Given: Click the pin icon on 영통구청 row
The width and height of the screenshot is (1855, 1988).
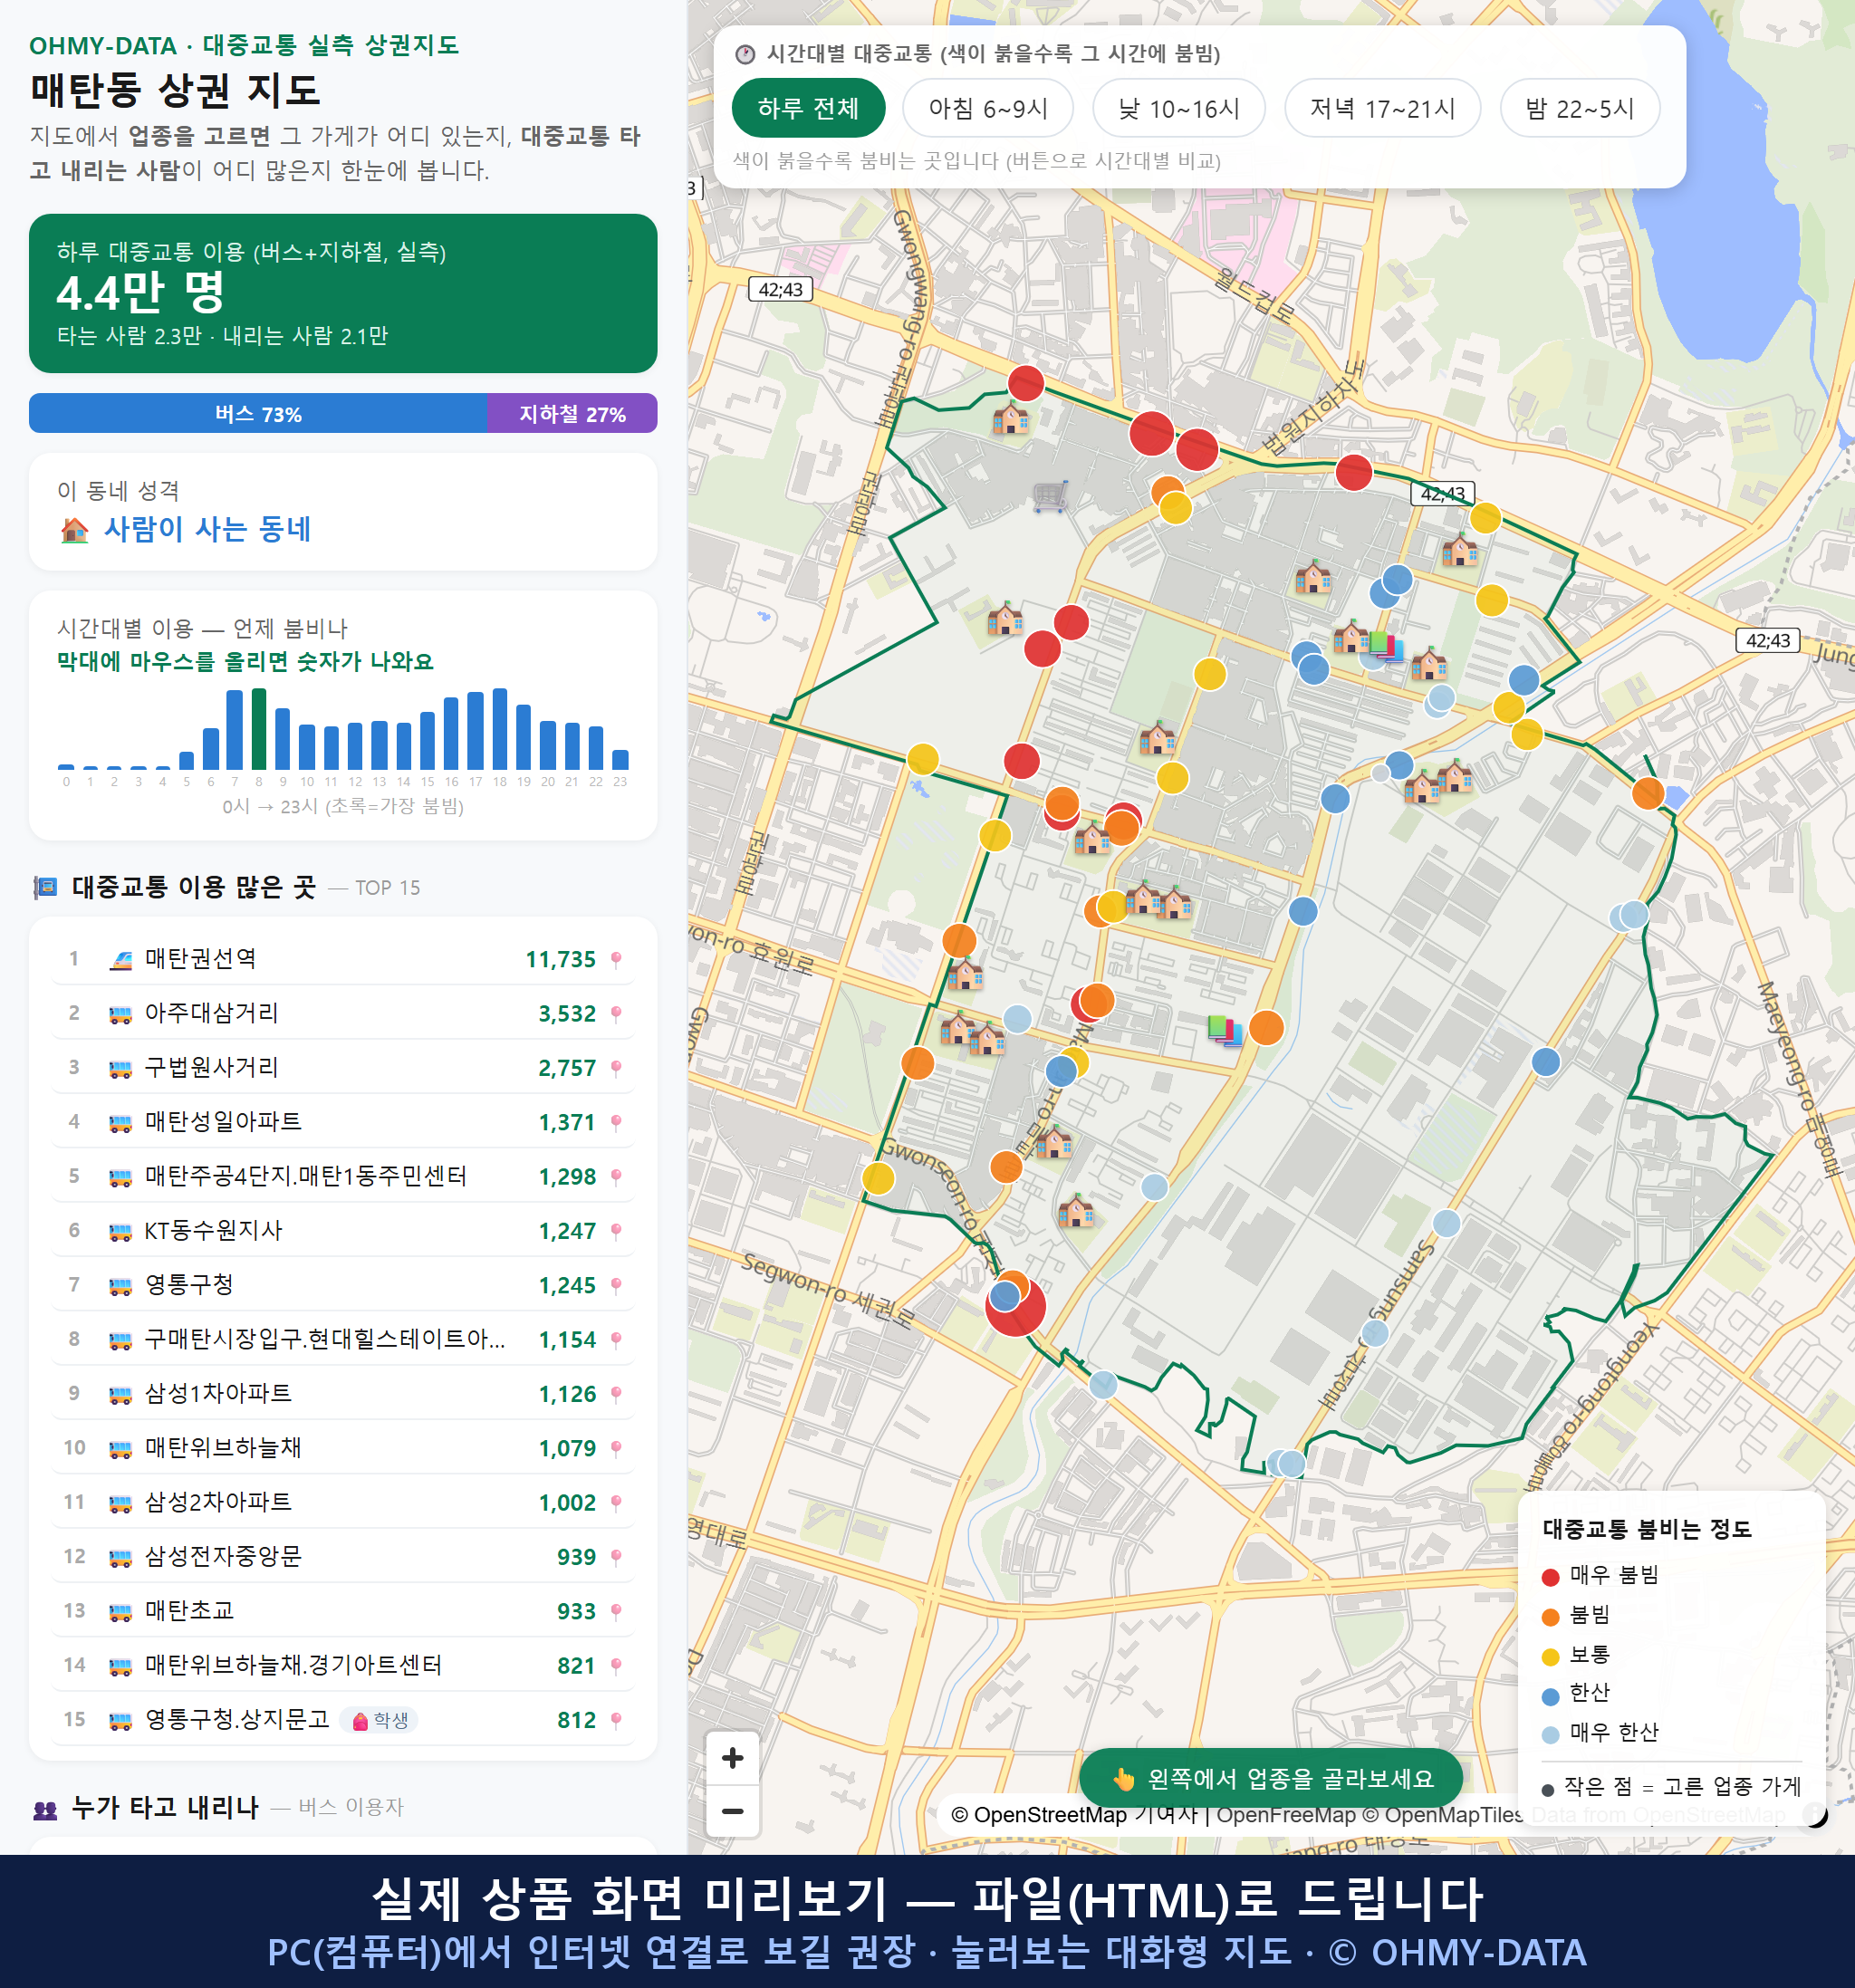Looking at the screenshot, I should [616, 1286].
